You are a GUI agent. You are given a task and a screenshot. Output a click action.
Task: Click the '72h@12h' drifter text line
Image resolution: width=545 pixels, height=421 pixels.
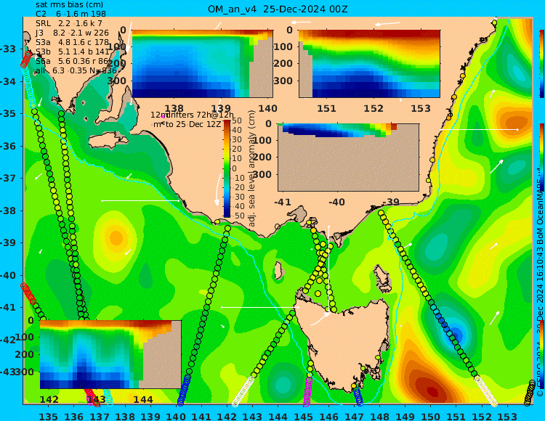[x=193, y=115]
